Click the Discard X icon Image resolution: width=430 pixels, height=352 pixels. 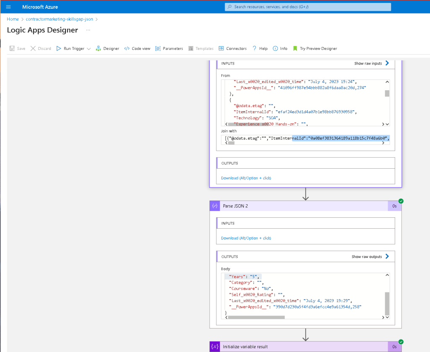click(x=33, y=49)
